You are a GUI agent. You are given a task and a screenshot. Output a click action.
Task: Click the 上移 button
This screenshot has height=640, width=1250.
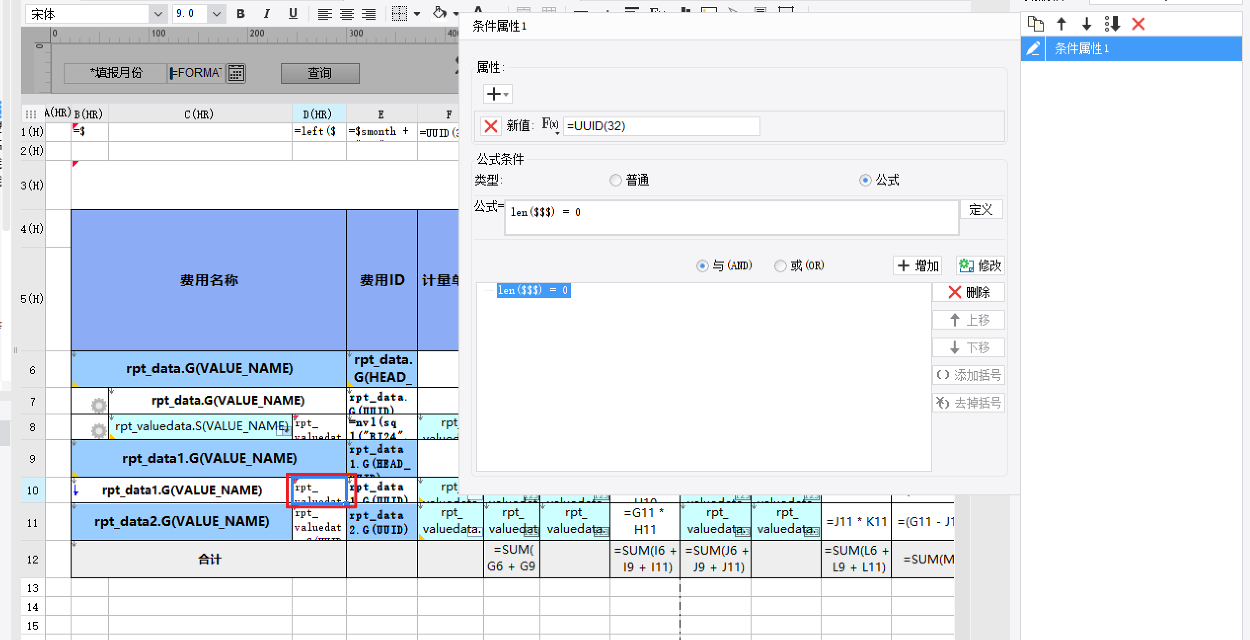click(969, 320)
